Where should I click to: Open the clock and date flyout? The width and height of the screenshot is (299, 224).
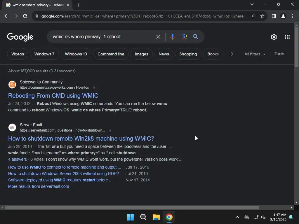click(278, 217)
